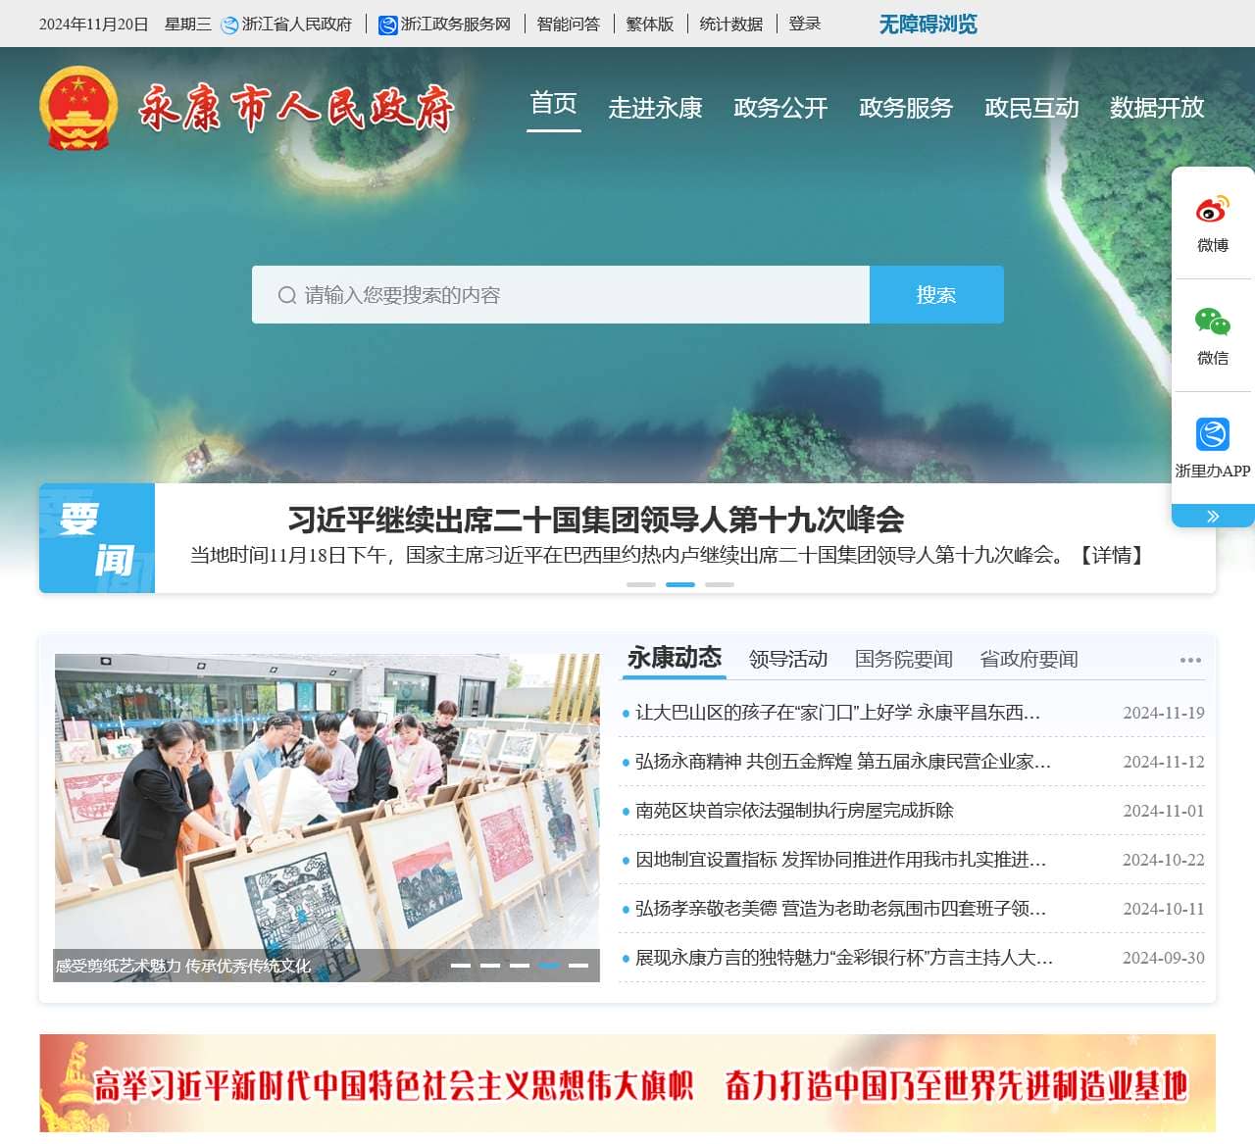Screen dimensions: 1255x1144
Task: Open news 弘扬孝亲敬老美德
Action: pyautogui.click(x=841, y=909)
